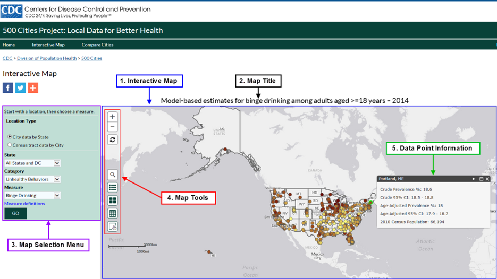Reset map with the refresh icon
The height and width of the screenshot is (279, 497).
tap(112, 140)
